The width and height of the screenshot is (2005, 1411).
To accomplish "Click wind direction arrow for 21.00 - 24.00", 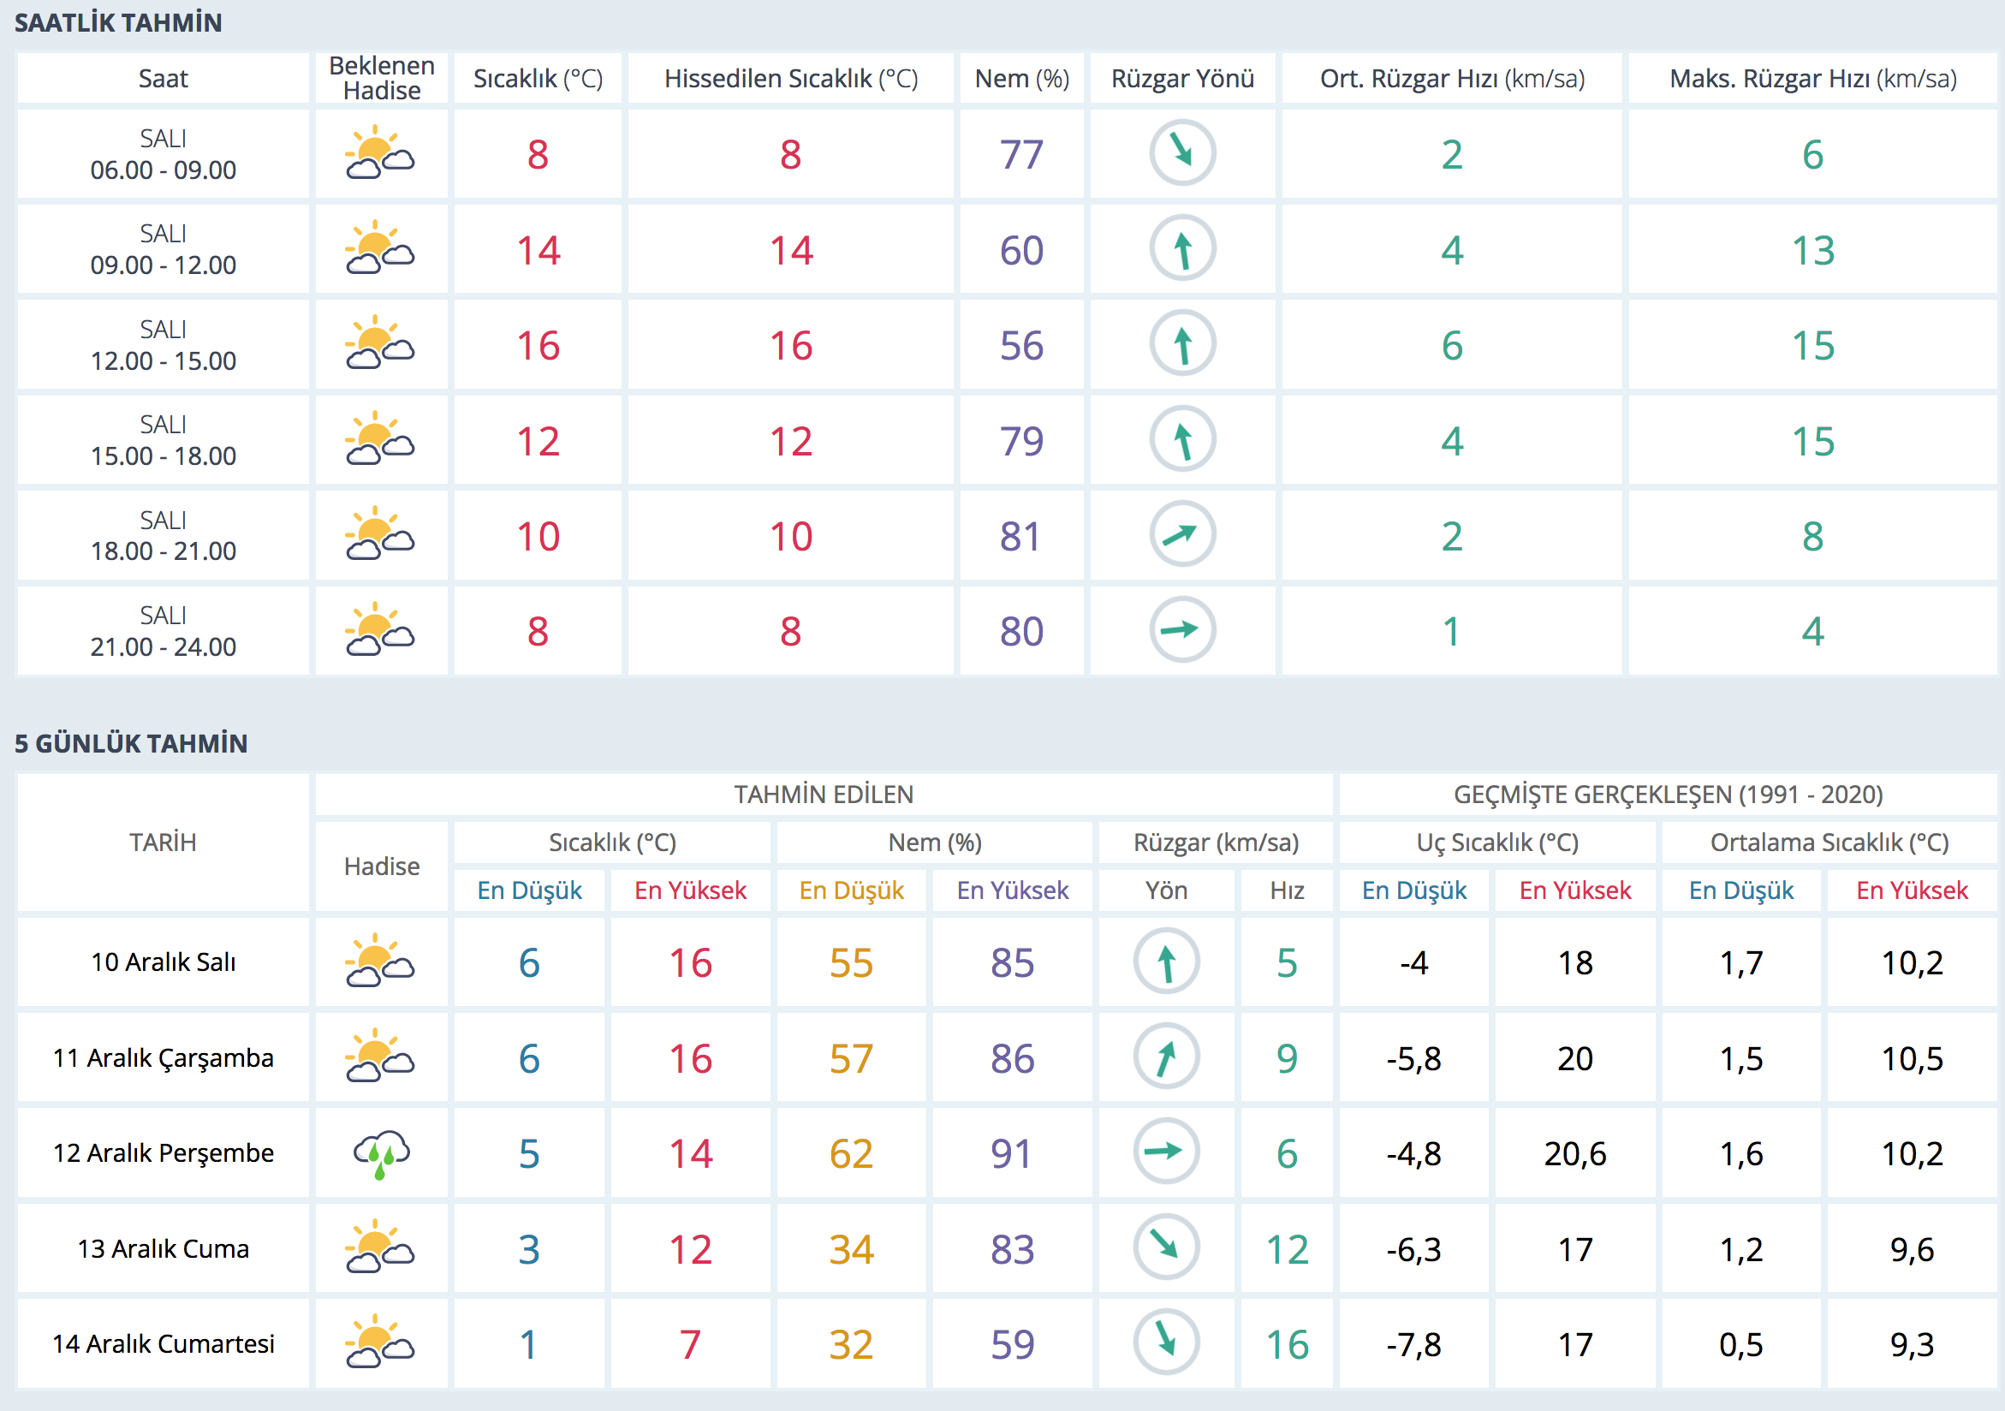I will coord(1181,629).
